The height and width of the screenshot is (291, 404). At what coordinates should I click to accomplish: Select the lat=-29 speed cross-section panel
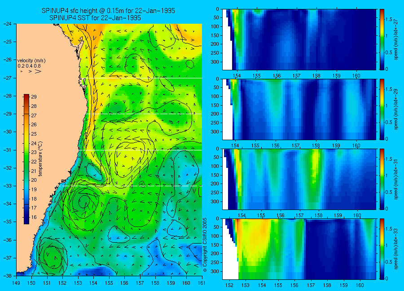pyautogui.click(x=299, y=109)
